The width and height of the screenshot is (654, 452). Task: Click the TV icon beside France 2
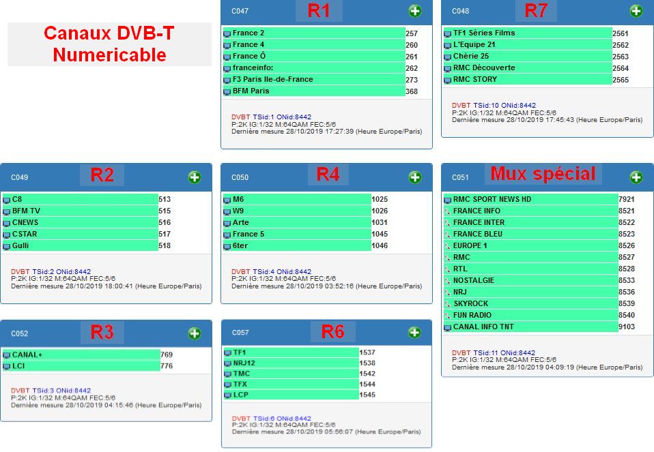[227, 33]
